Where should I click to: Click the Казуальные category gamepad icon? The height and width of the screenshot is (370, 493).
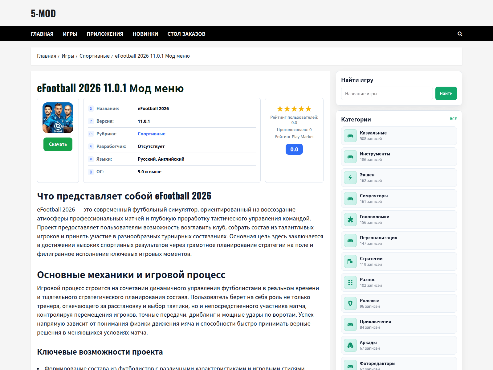tap(350, 136)
